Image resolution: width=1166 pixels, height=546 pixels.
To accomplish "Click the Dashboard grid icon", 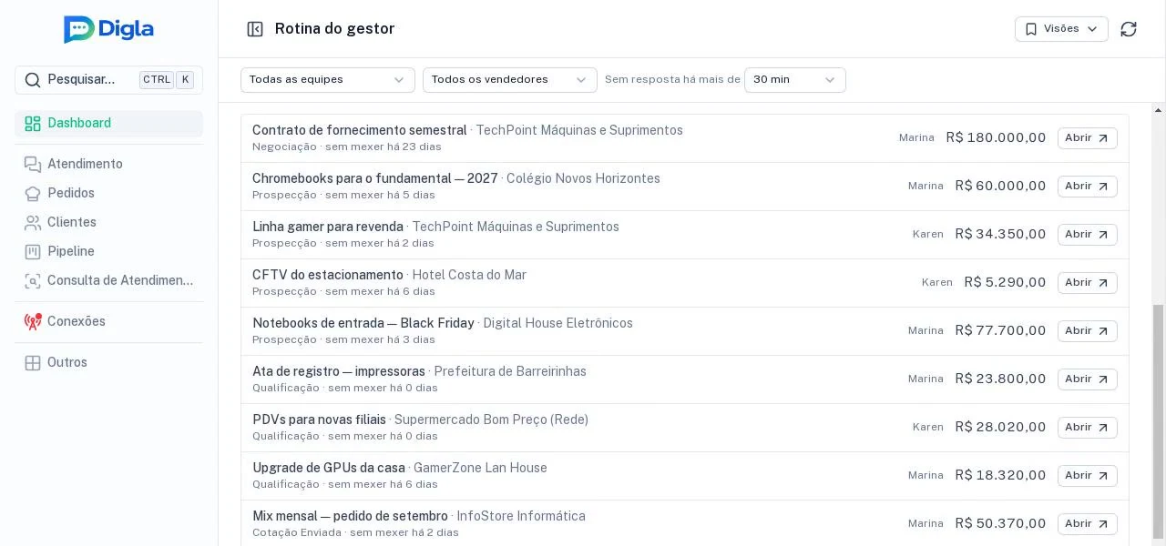I will [33, 124].
